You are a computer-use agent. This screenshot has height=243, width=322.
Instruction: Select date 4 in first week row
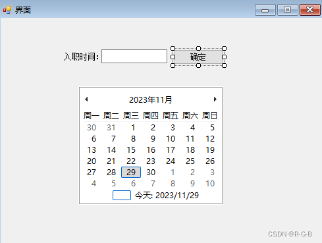click(192, 128)
